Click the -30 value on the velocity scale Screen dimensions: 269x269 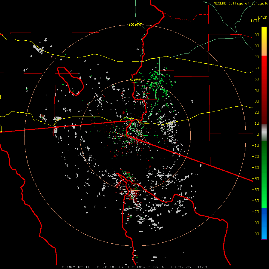[256, 168]
